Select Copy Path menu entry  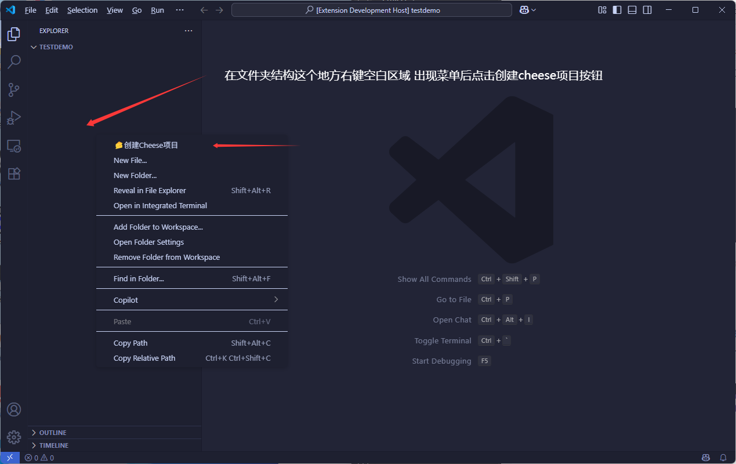(192, 343)
